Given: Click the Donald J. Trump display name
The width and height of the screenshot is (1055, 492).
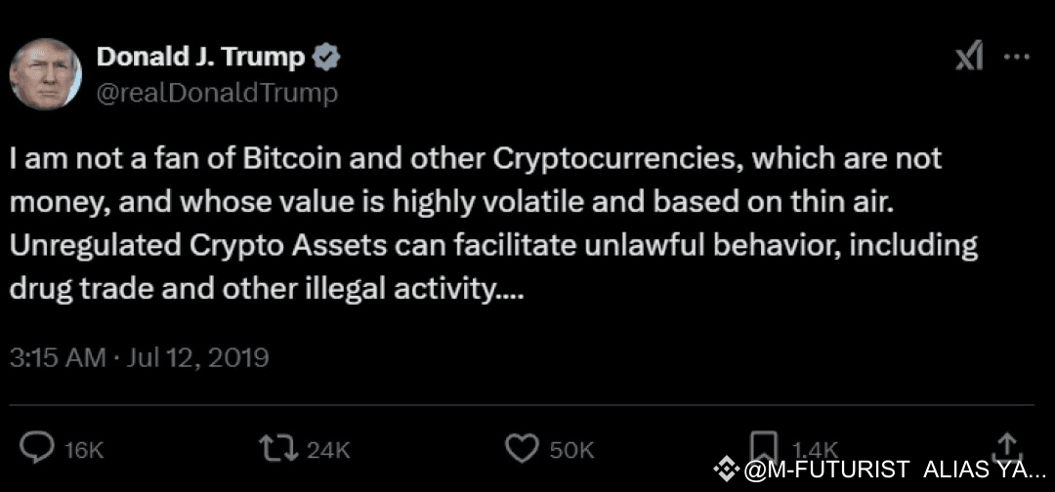Looking at the screenshot, I should click(x=200, y=58).
